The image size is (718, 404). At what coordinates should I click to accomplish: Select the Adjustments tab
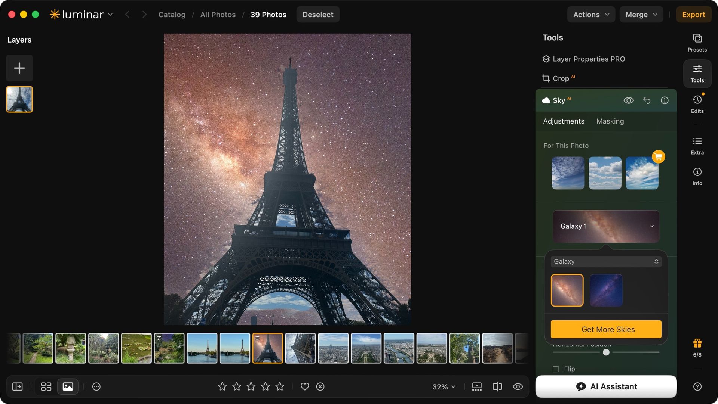564,121
